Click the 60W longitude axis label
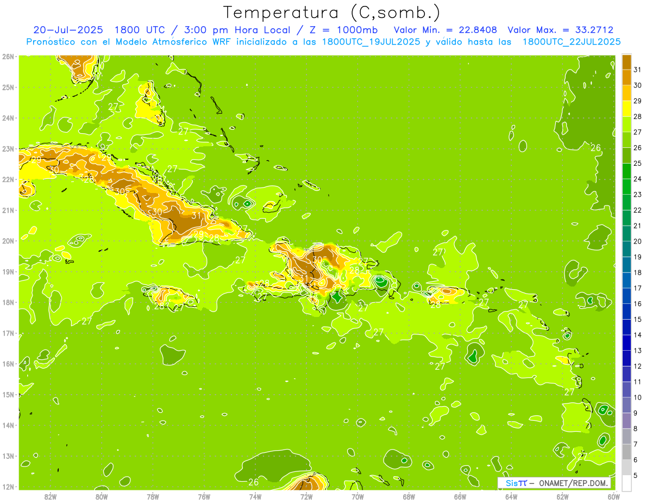Image resolution: width=652 pixels, height=504 pixels. pos(614,496)
